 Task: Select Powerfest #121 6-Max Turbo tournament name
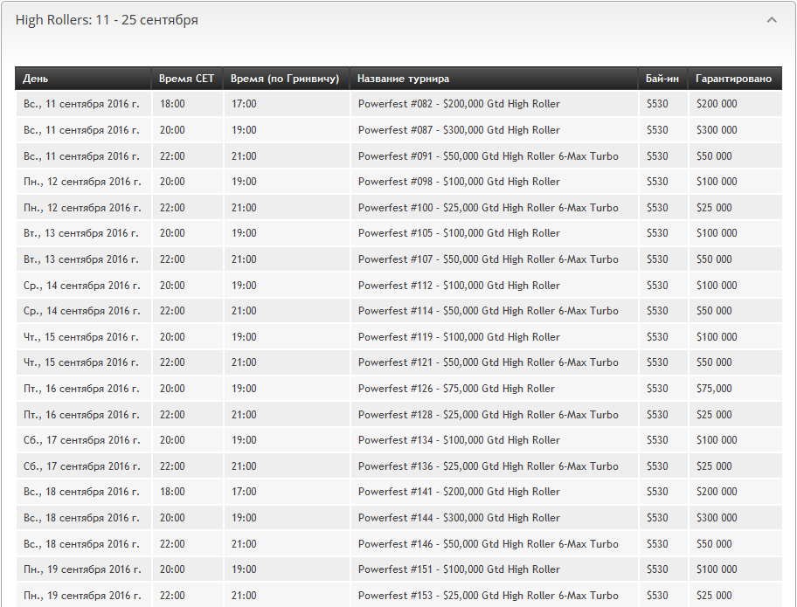(488, 362)
